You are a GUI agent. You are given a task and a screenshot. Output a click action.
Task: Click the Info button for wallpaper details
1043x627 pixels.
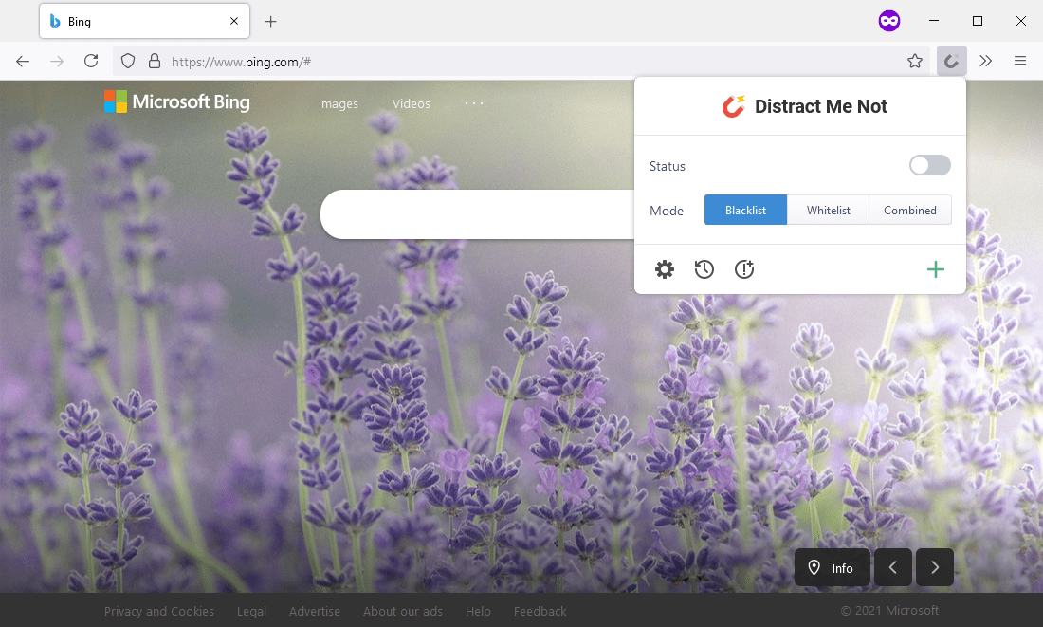[832, 567]
